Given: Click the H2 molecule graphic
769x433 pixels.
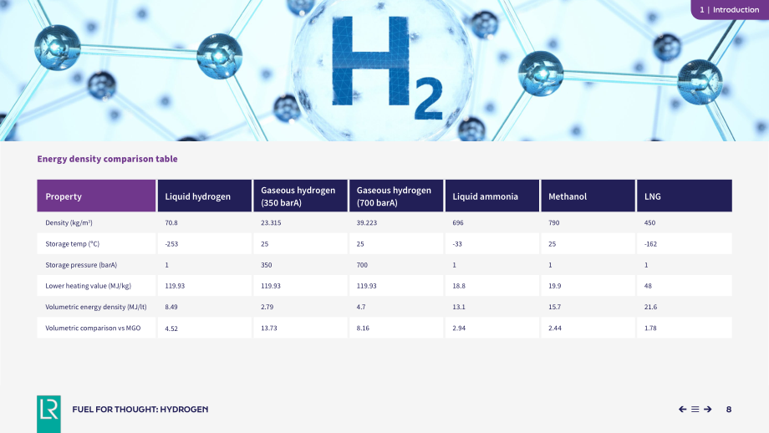Looking at the screenshot, I should click(x=384, y=69).
